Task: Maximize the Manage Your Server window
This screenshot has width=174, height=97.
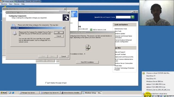Action: coord(134,12)
